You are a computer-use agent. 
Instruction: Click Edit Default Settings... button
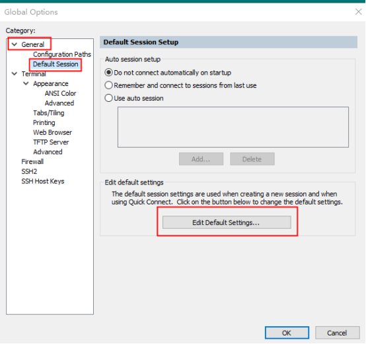tap(227, 222)
